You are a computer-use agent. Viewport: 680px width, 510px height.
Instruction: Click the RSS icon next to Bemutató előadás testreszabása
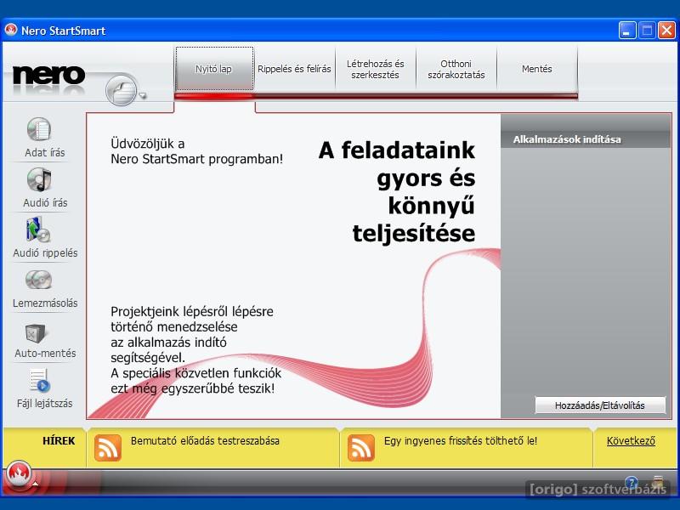click(x=108, y=448)
